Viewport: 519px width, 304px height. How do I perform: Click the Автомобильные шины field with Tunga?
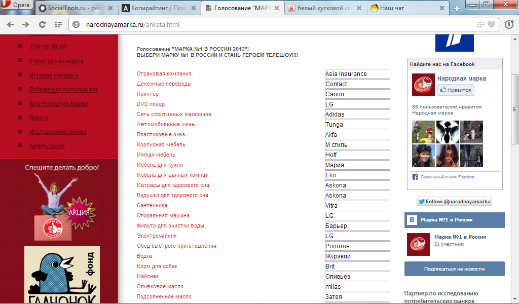click(x=357, y=124)
